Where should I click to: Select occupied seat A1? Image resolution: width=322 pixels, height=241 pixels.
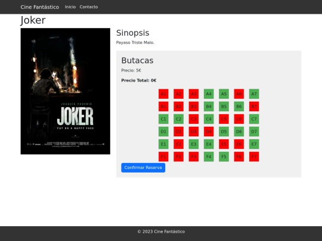pos(163,94)
